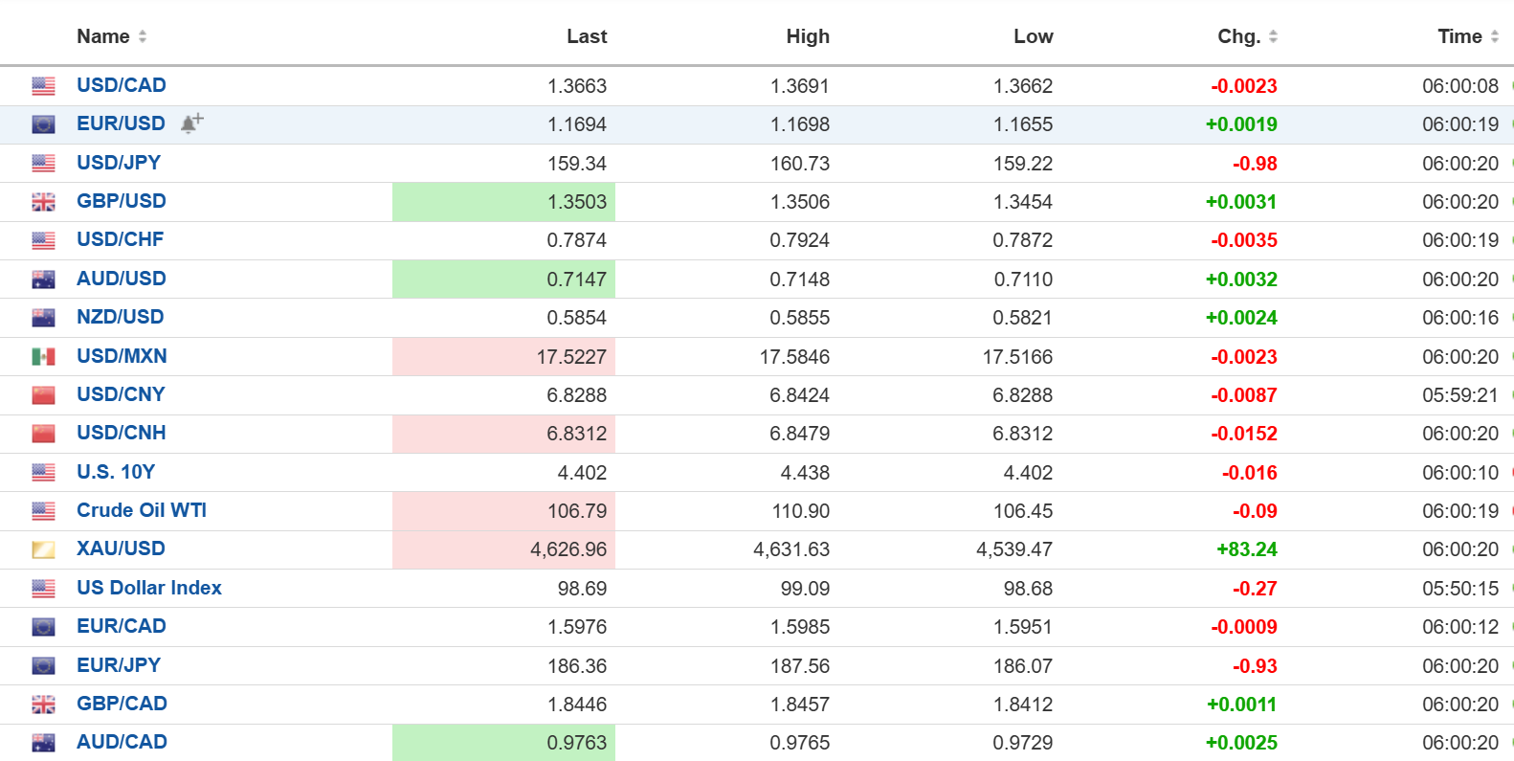1514x761 pixels.
Task: Click the US flag icon for USD/CAD
Action: click(43, 86)
